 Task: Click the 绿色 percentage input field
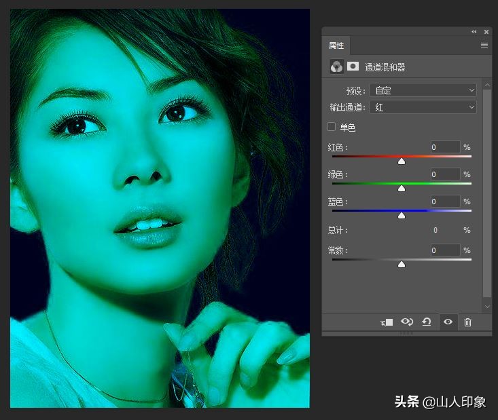pyautogui.click(x=445, y=174)
